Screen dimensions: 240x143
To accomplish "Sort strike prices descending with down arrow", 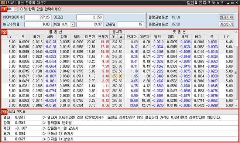I will coord(114,37).
